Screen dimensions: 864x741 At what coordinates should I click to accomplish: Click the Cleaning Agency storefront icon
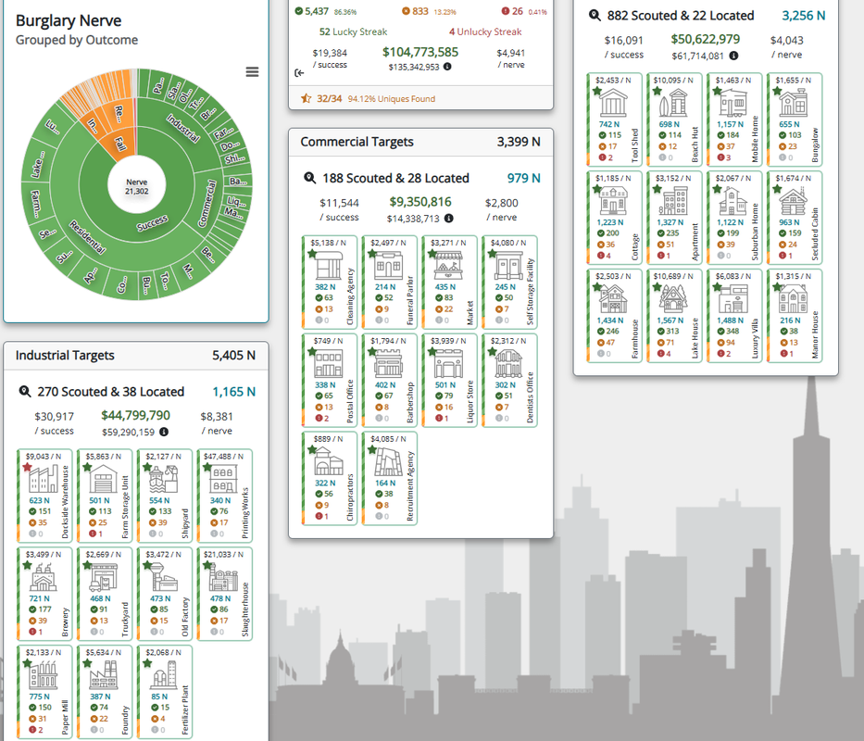329,265
